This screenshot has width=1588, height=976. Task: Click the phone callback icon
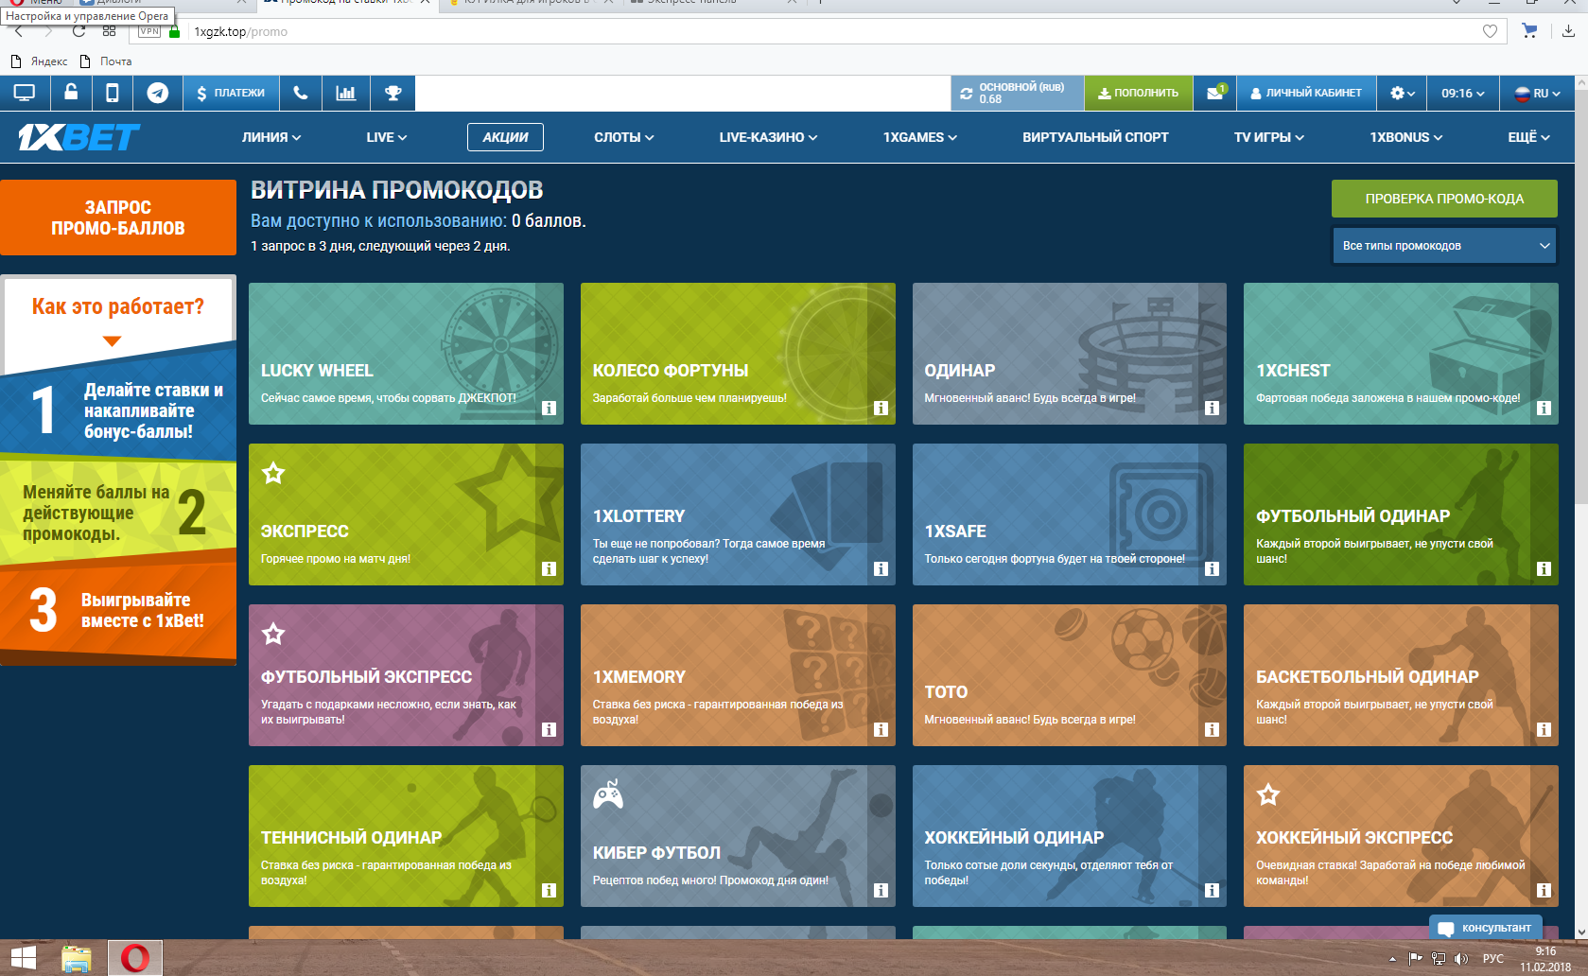pos(301,93)
